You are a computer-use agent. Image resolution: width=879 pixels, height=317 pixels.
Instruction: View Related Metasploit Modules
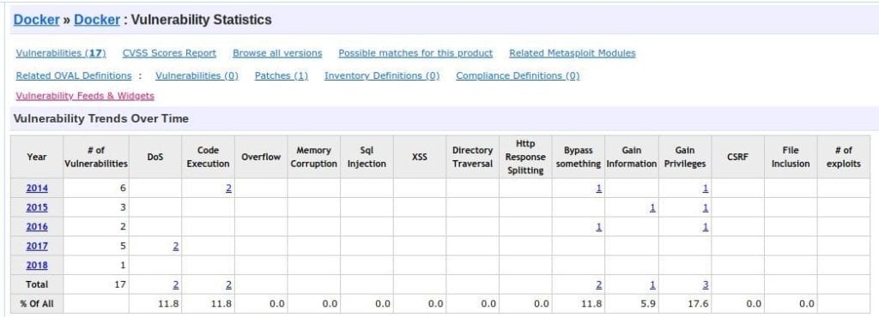coord(573,53)
